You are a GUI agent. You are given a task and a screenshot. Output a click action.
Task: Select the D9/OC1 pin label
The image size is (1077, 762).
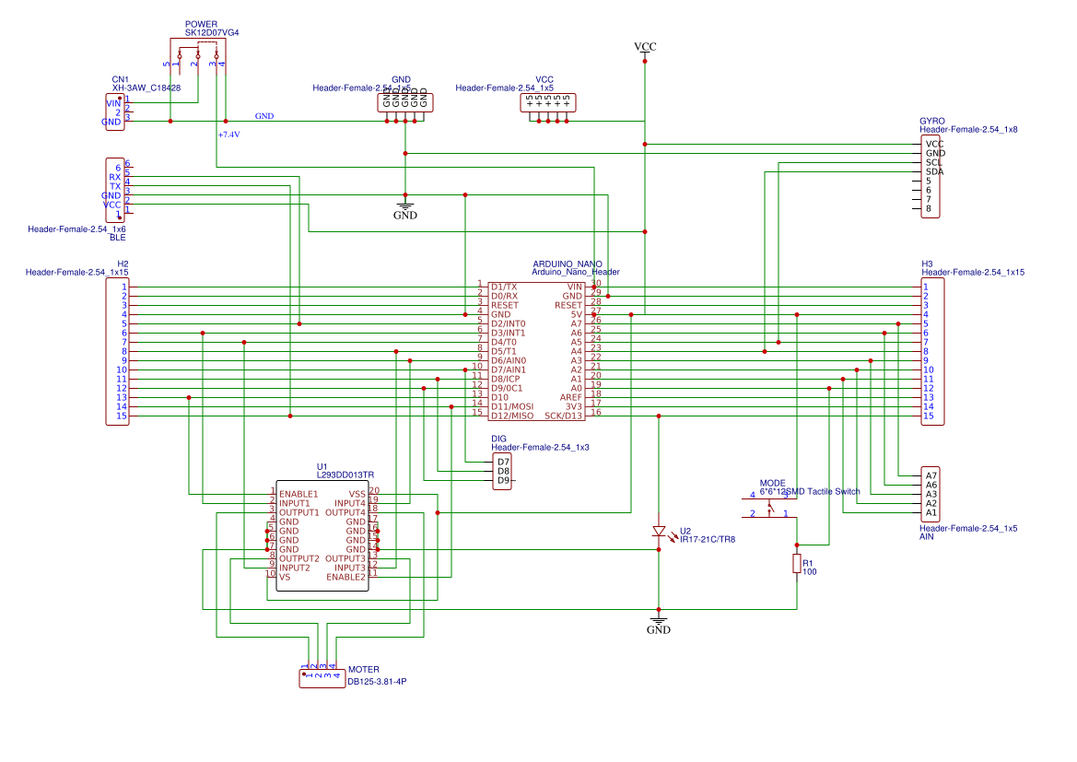[x=507, y=388]
